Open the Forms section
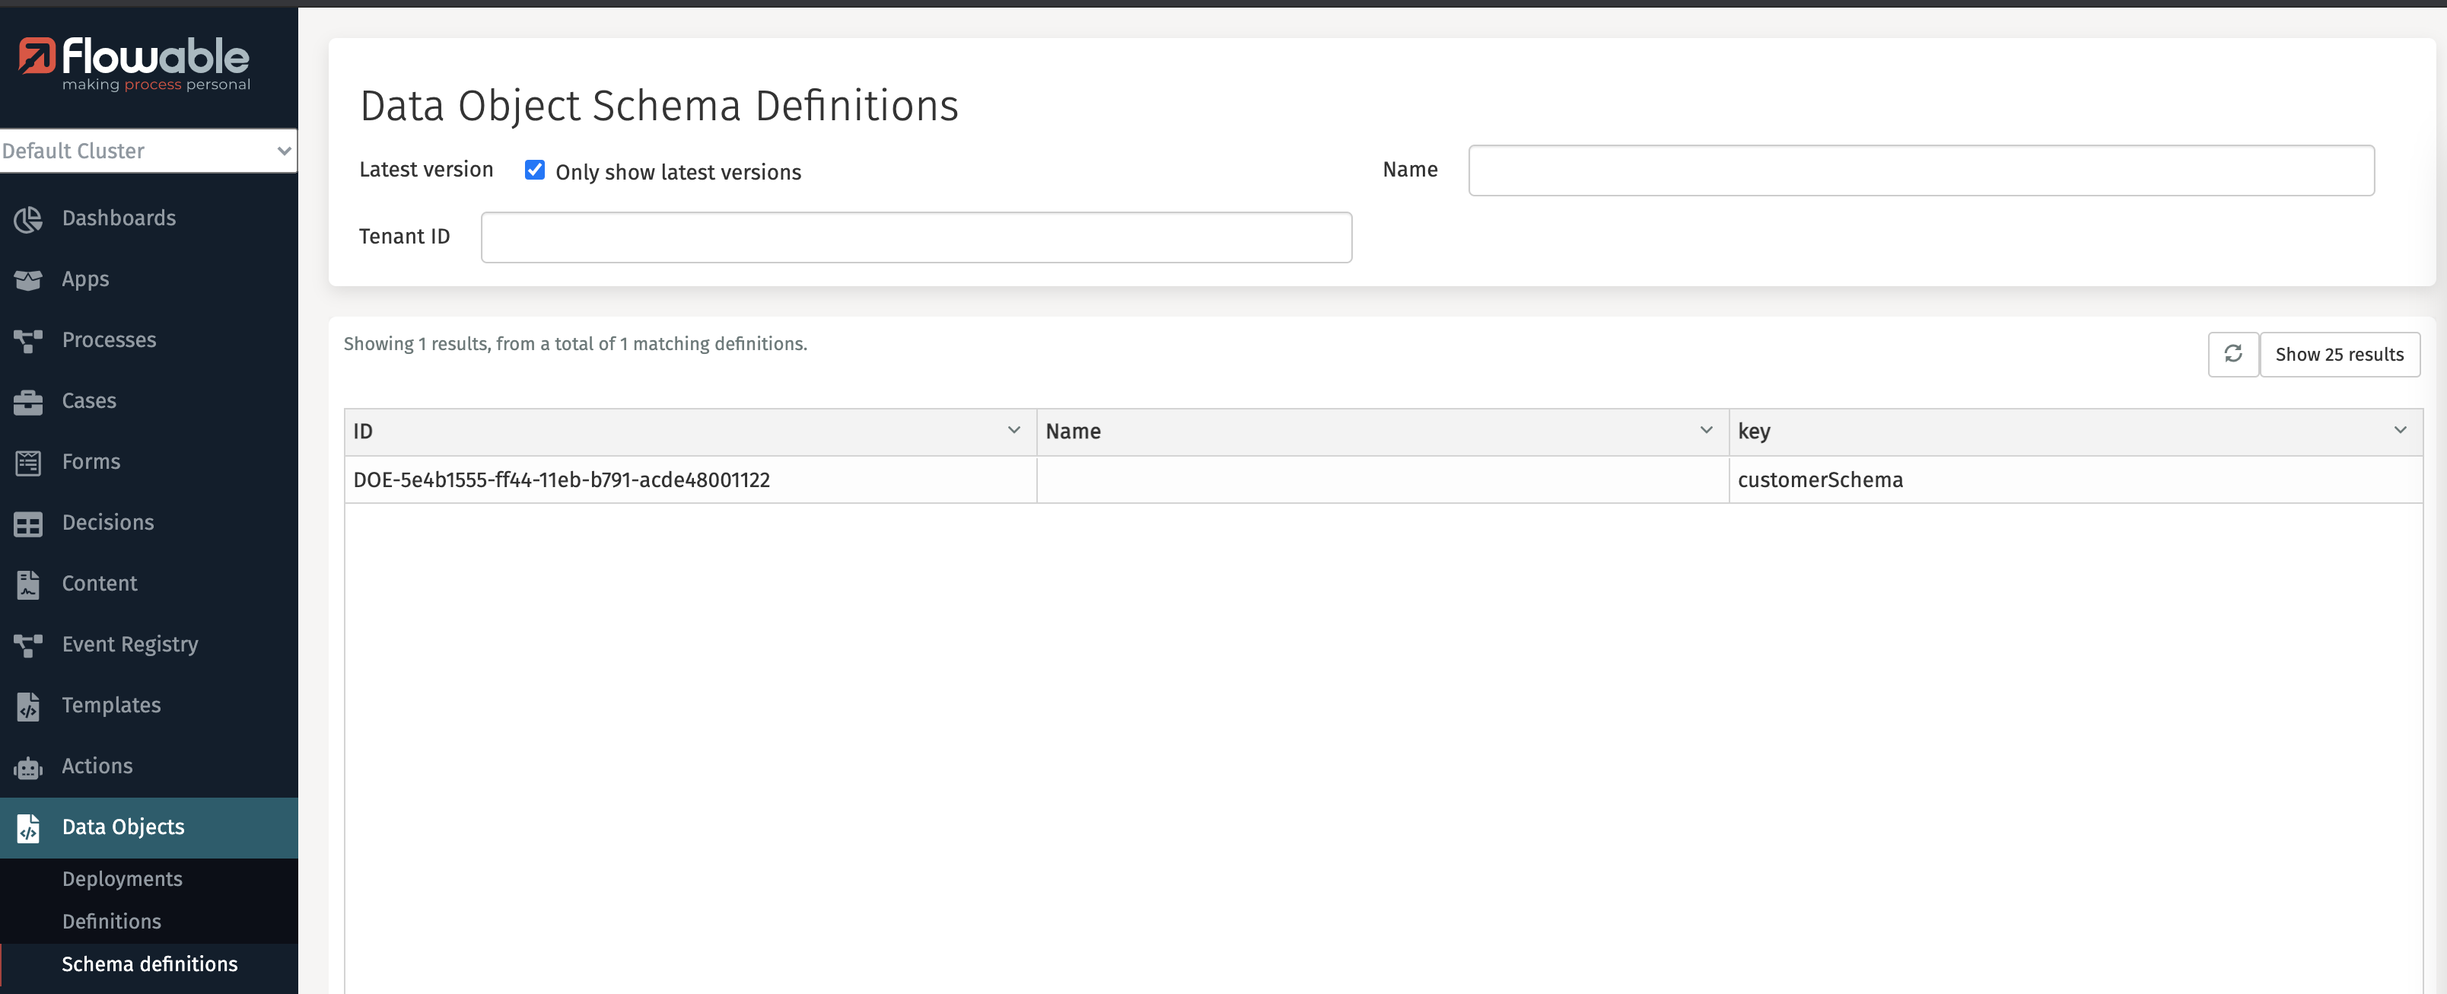Viewport: 2447px width, 994px height. tap(91, 461)
